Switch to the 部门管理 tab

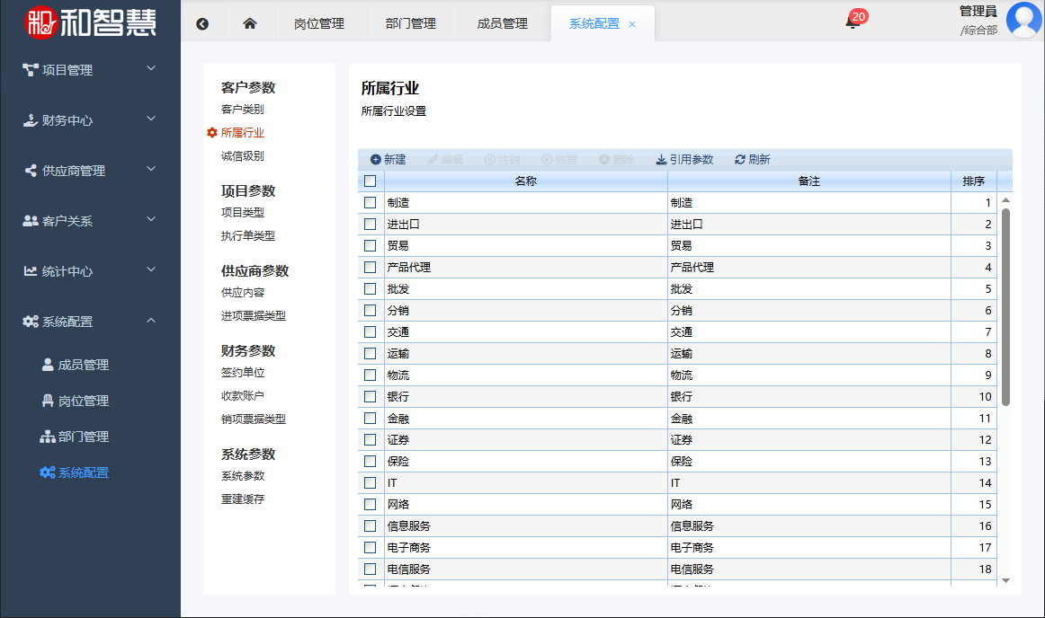(x=410, y=23)
